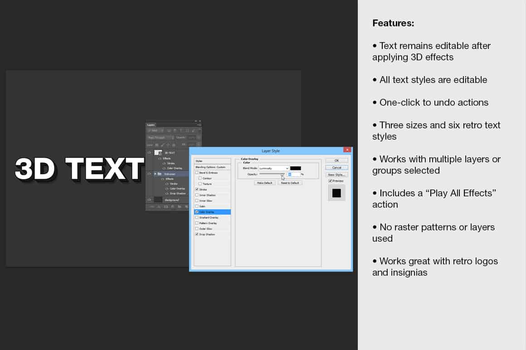Enable Satin checkbox

tap(197, 206)
